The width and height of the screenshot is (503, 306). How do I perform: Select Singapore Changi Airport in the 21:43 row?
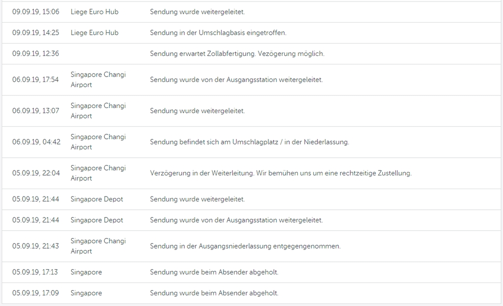(98, 246)
